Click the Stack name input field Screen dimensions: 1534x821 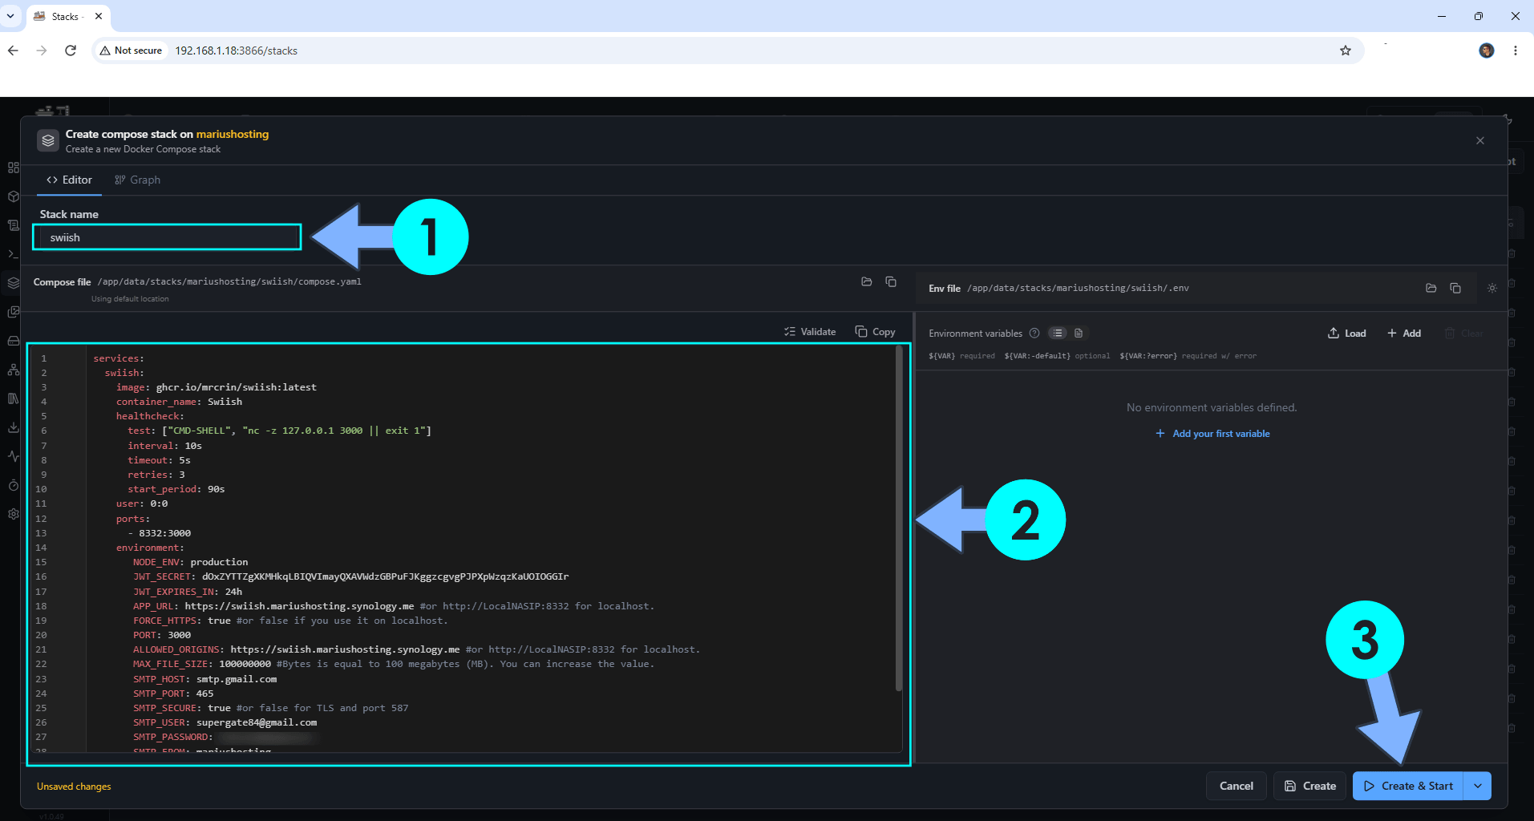point(167,237)
